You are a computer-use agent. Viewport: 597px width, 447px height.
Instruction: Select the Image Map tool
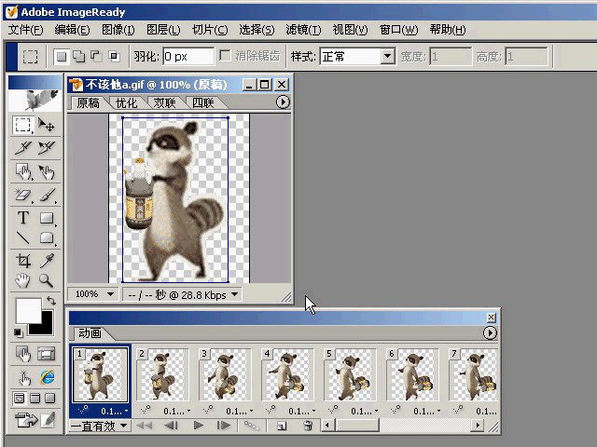[22, 172]
